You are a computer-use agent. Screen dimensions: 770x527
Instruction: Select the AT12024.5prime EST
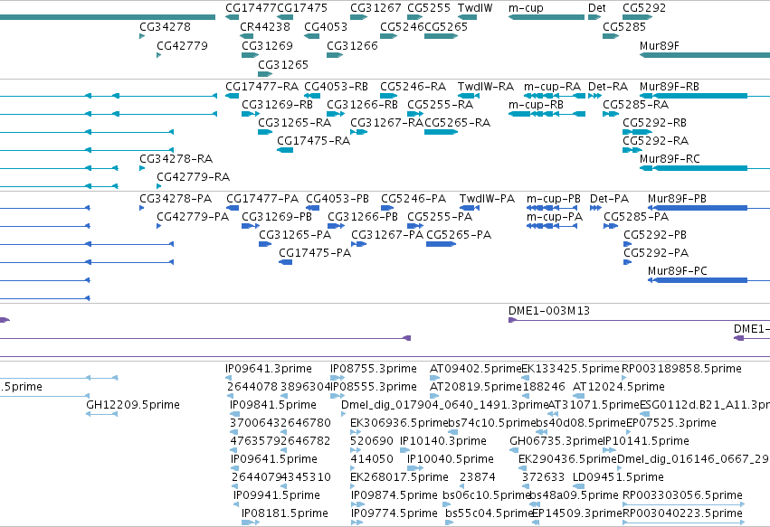tap(578, 396)
